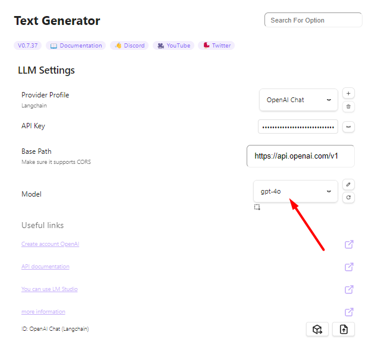The height and width of the screenshot is (351, 375).
Task: Click the Text Generator title
Action: coord(57,21)
